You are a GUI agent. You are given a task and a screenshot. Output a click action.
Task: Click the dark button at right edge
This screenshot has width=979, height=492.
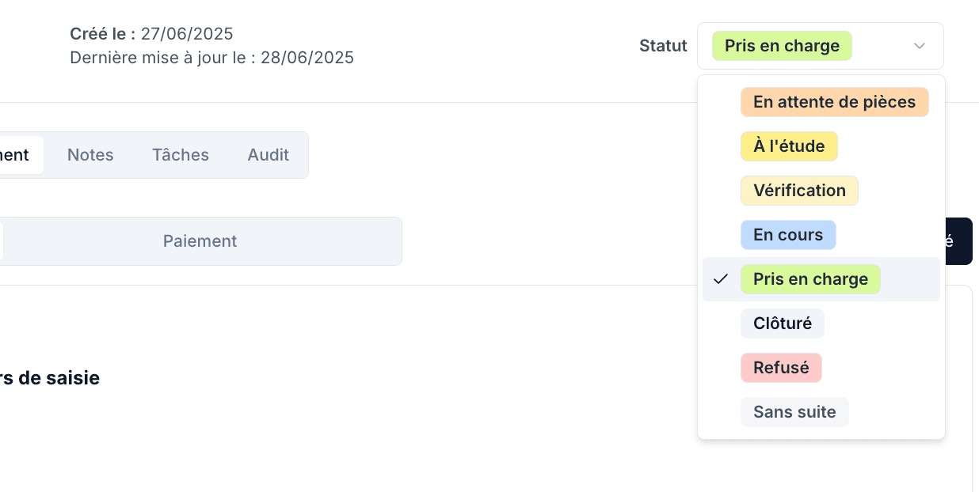point(957,241)
